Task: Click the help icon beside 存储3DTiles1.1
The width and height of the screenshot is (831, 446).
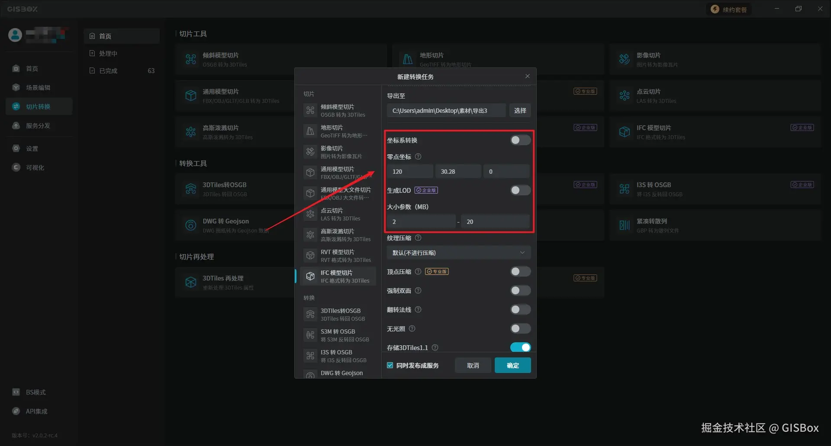Action: click(x=435, y=347)
